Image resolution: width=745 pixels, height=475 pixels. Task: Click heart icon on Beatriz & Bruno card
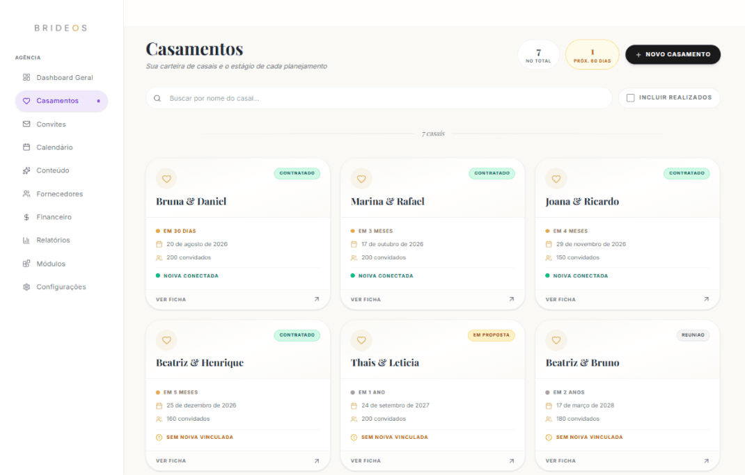click(x=556, y=340)
